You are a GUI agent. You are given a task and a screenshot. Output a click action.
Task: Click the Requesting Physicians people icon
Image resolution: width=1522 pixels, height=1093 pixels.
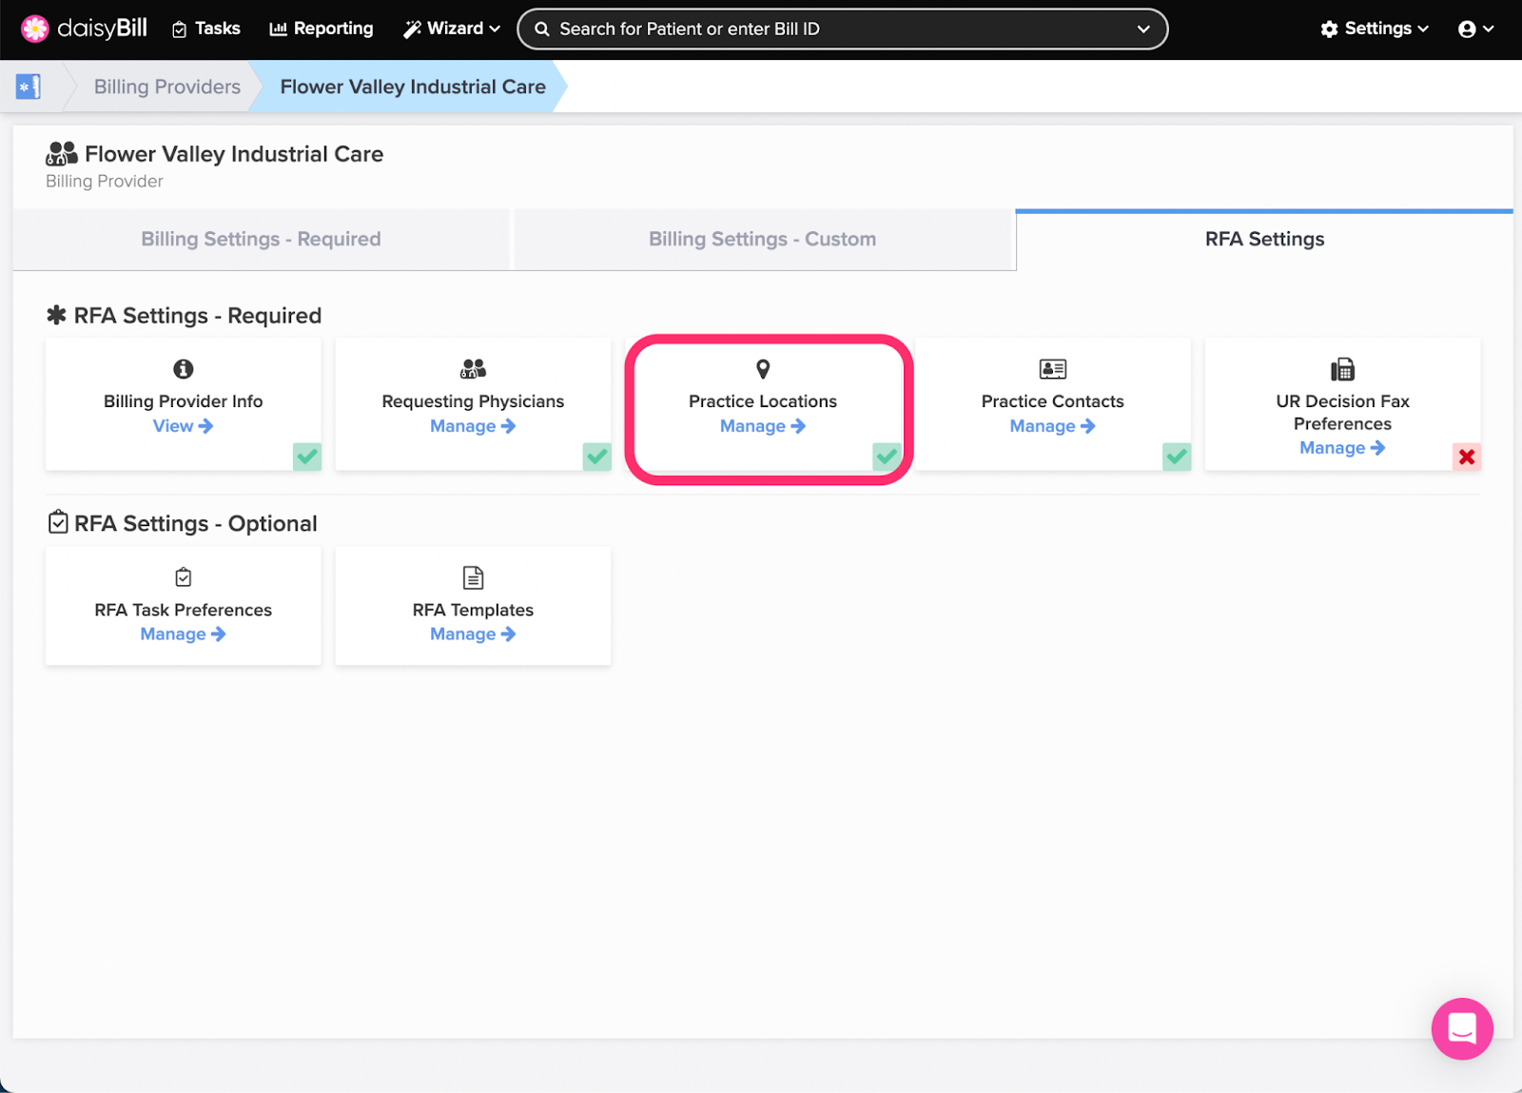tap(474, 369)
